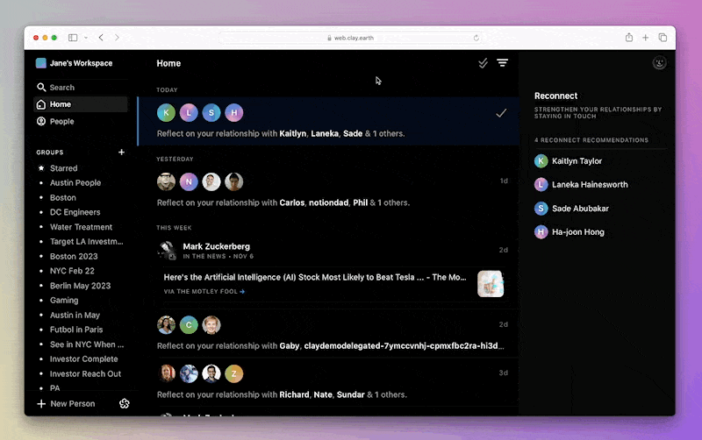The image size is (702, 440).
Task: Open a new tab with plus icon
Action: coord(646,38)
